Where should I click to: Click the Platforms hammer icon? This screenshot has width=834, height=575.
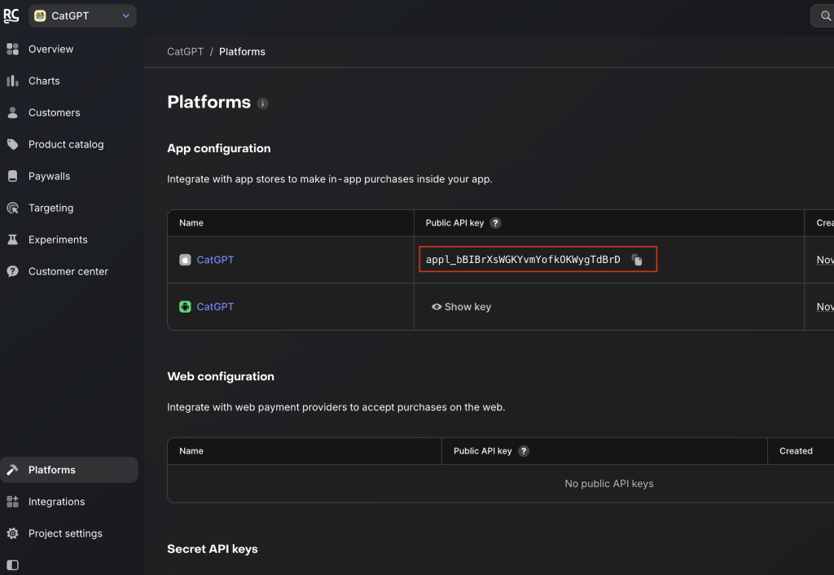13,470
